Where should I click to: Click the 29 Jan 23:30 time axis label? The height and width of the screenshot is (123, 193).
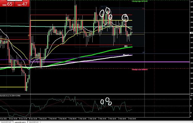(33, 119)
